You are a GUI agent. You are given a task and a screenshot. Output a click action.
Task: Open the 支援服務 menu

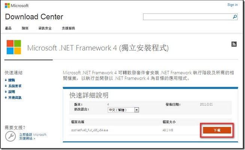(x=69, y=28)
